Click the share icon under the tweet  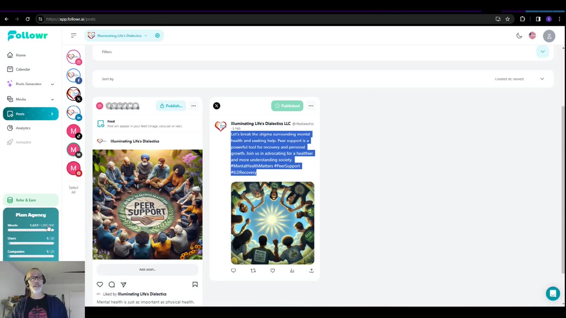point(311,271)
